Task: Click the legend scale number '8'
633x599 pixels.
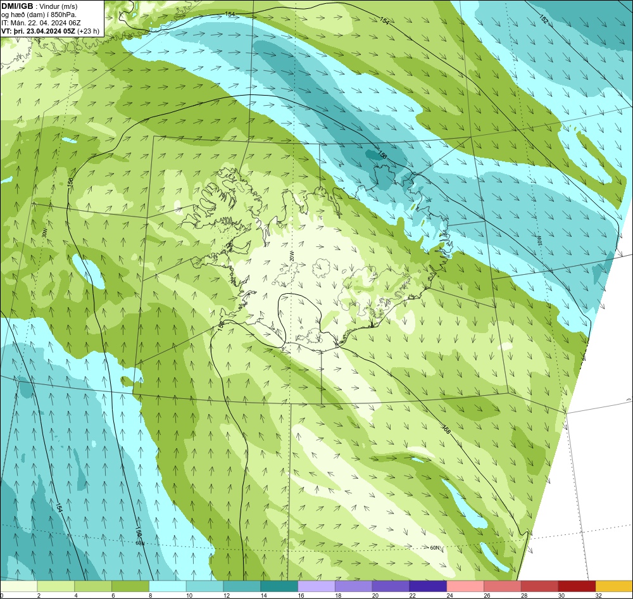Action: click(151, 595)
